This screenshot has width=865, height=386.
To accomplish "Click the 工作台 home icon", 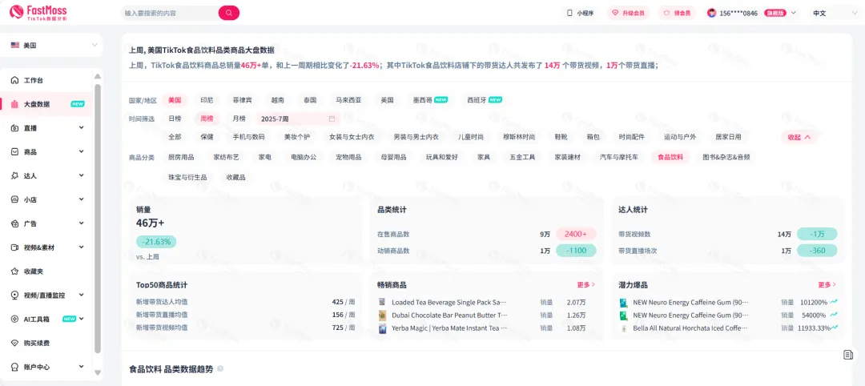I will (x=15, y=81).
